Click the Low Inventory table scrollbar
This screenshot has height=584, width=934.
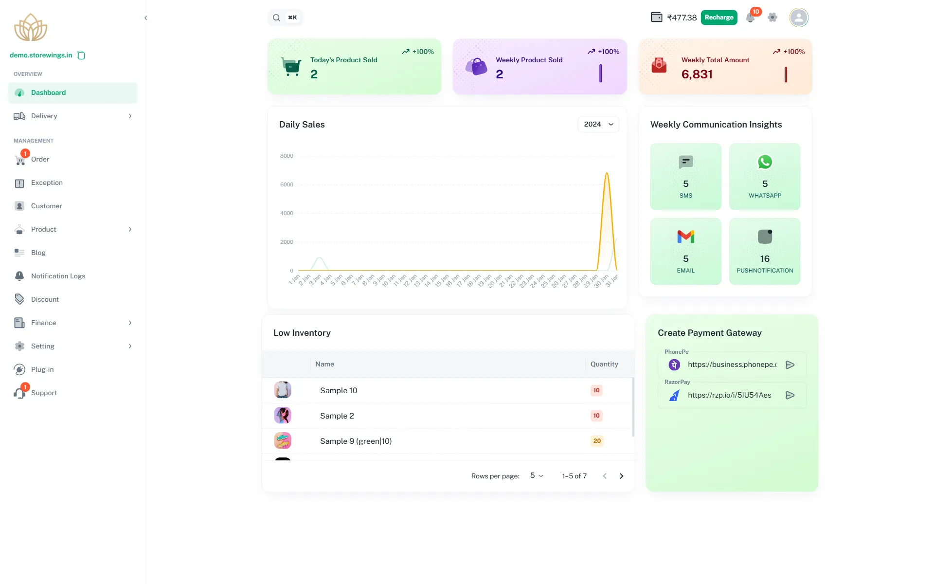click(x=633, y=407)
